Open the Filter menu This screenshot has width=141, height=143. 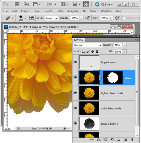coord(60,11)
